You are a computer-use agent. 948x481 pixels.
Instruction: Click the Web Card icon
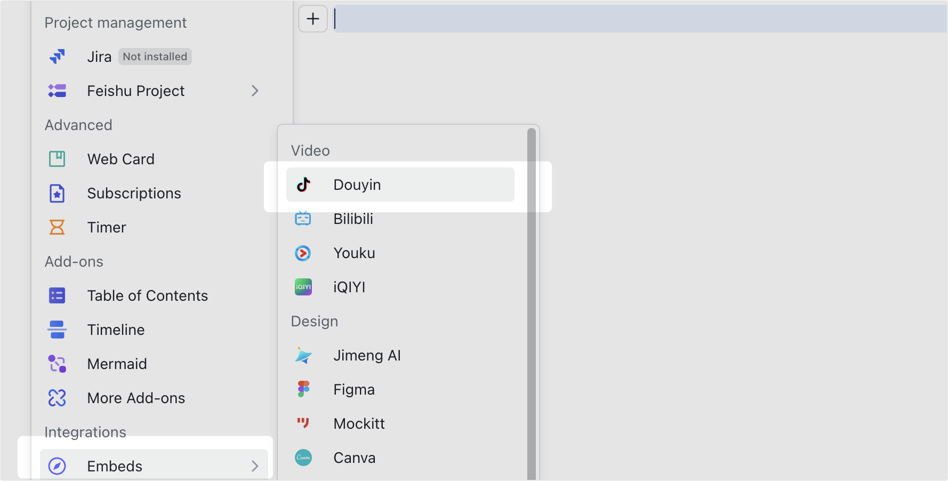point(57,159)
